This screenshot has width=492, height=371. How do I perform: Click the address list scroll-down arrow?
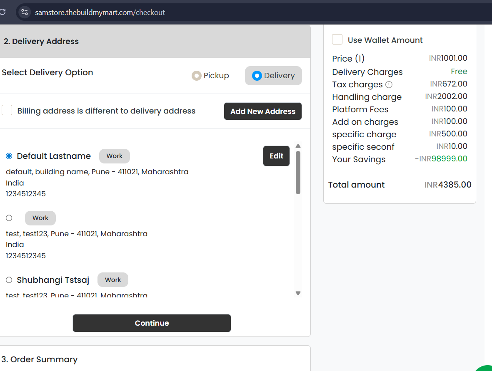(x=298, y=293)
